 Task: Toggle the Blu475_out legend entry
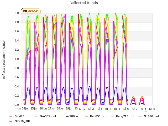tap(20, 117)
